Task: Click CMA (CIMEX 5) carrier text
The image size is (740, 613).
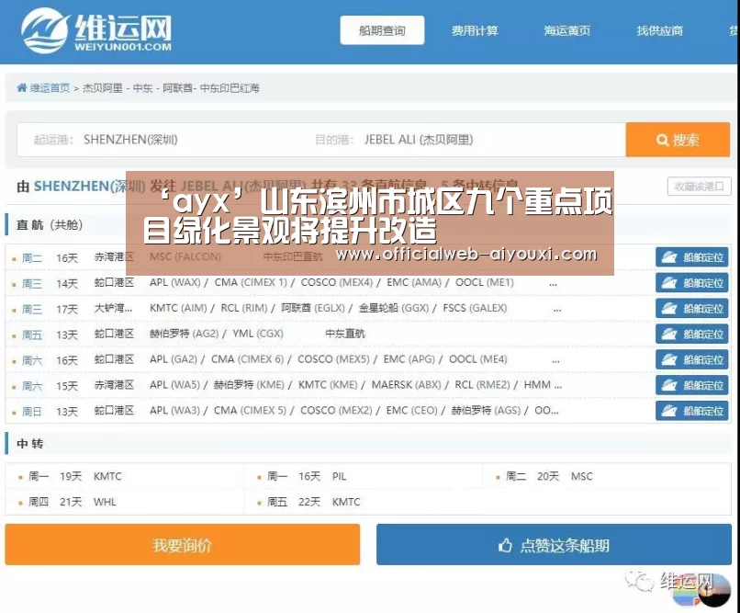Action: click(250, 411)
